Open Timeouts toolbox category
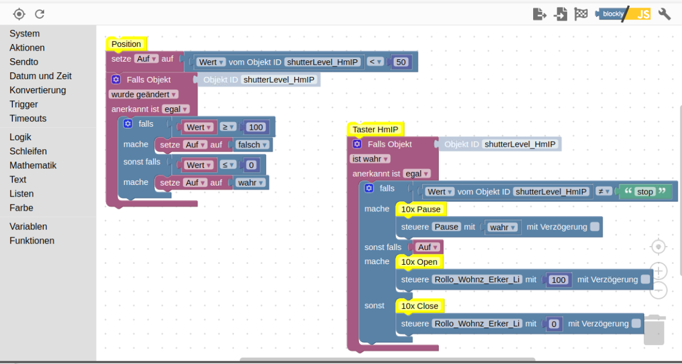The width and height of the screenshot is (682, 364). (x=28, y=119)
